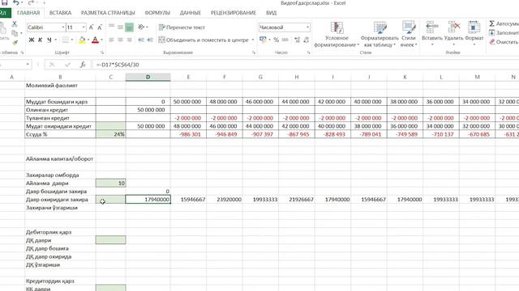Toggle Italic (К) formatting
519x291 pixels.
pyautogui.click(x=41, y=40)
